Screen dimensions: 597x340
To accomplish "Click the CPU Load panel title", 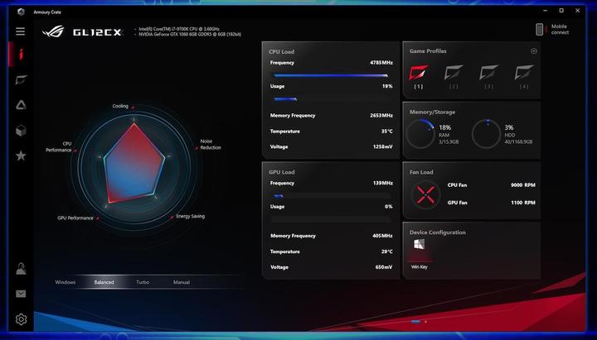I will pos(281,51).
